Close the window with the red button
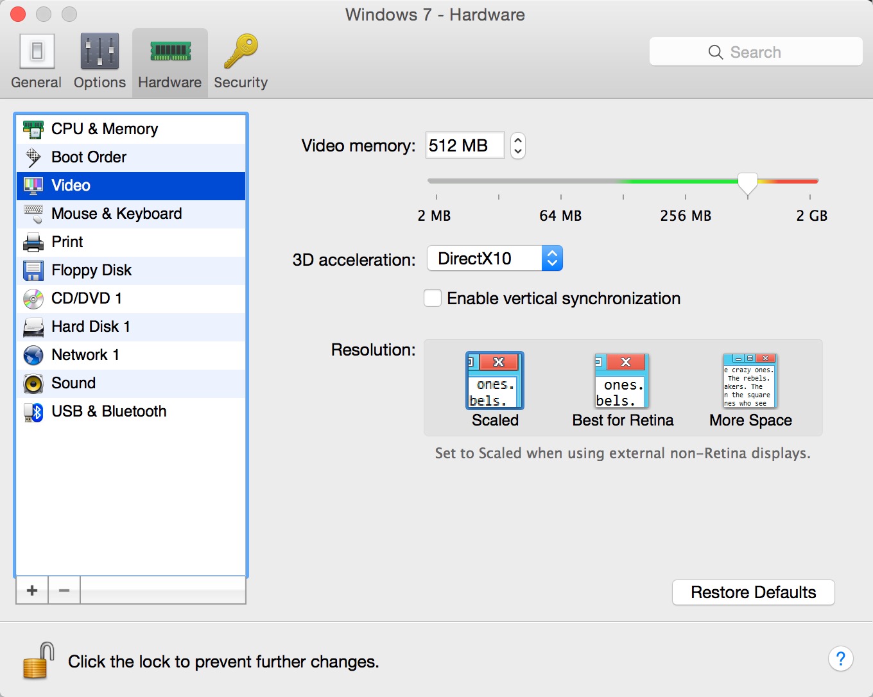This screenshot has height=697, width=873. [x=18, y=13]
